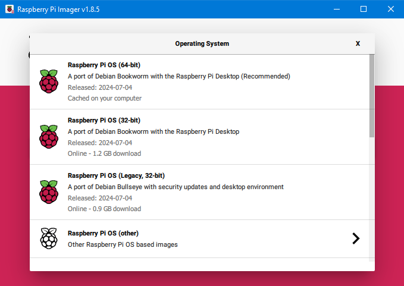Click the Legacy entry's Released: 2024-07-04 text
The width and height of the screenshot is (404, 286).
[100, 198]
